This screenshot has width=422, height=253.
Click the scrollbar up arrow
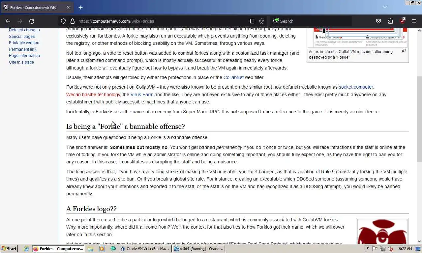click(419, 31)
